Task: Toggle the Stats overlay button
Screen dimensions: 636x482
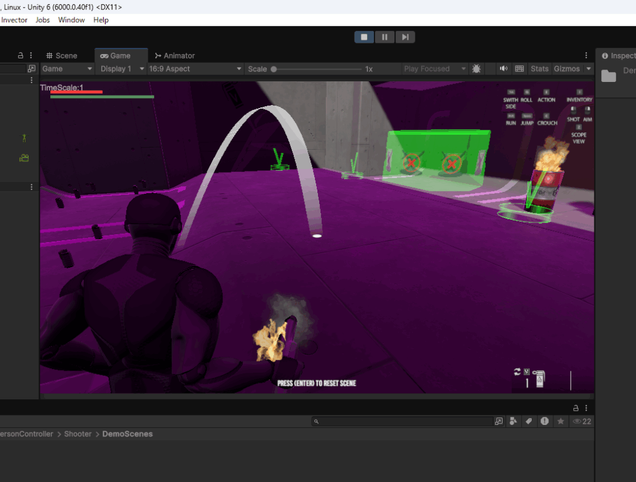Action: 539,69
